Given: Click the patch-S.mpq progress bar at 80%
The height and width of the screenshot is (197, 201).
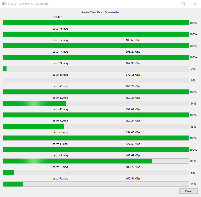Looking at the screenshot, I should [96, 161].
